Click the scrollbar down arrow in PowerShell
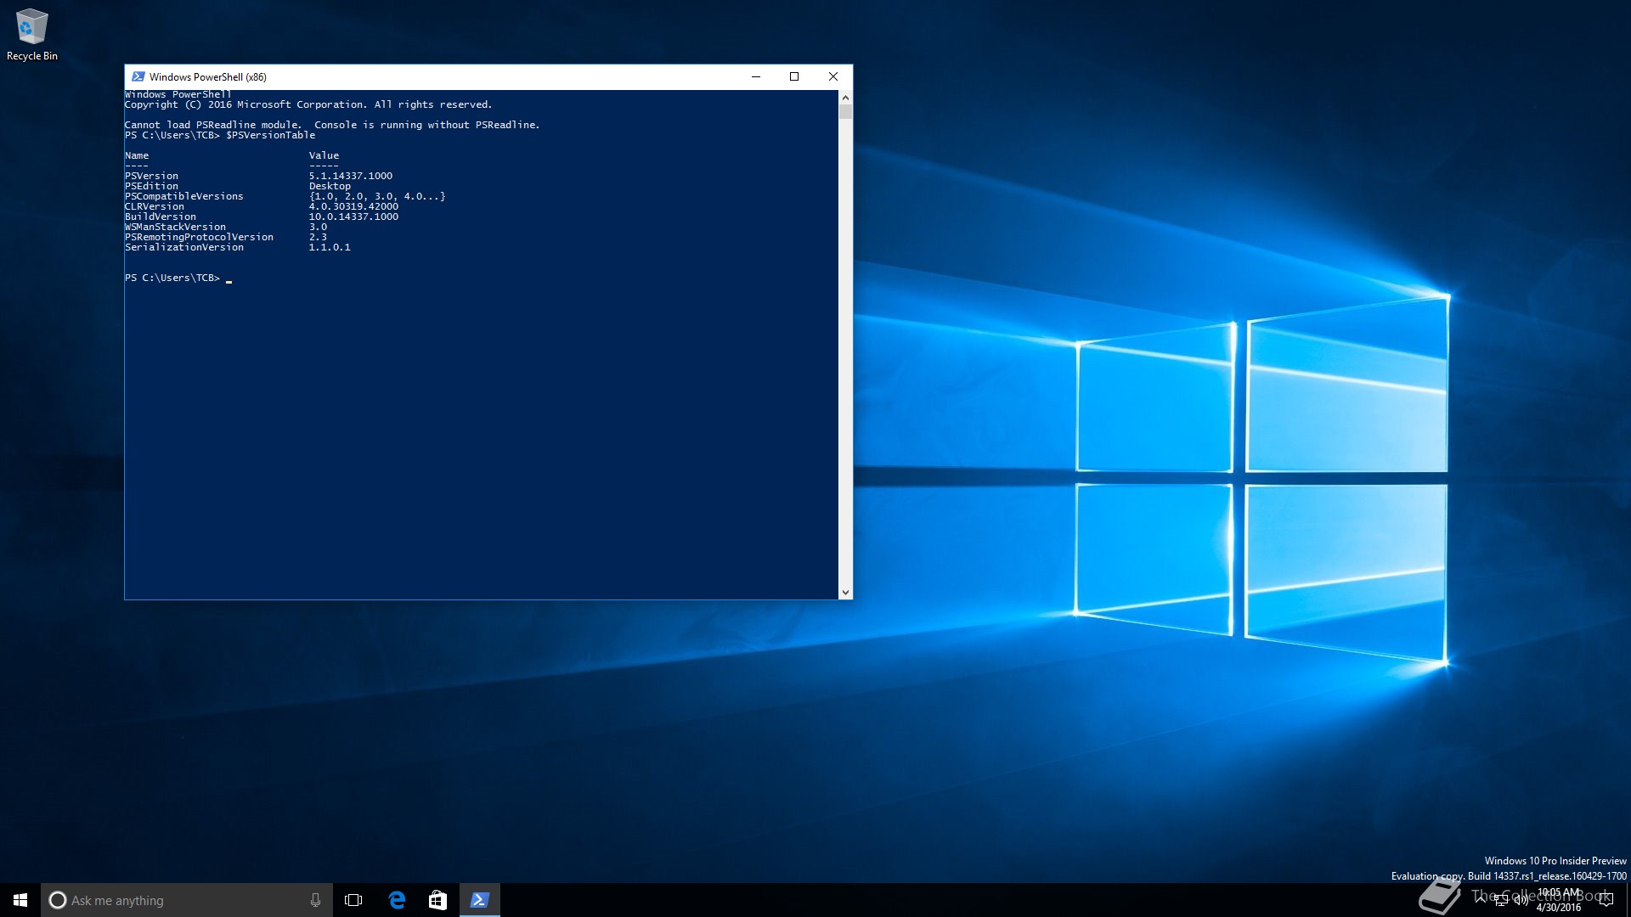1631x917 pixels. coord(845,592)
